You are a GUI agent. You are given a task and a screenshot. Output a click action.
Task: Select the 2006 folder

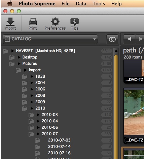(x=40, y=89)
